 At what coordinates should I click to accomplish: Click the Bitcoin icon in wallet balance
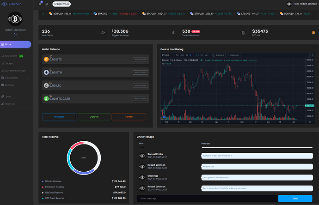[46, 59]
